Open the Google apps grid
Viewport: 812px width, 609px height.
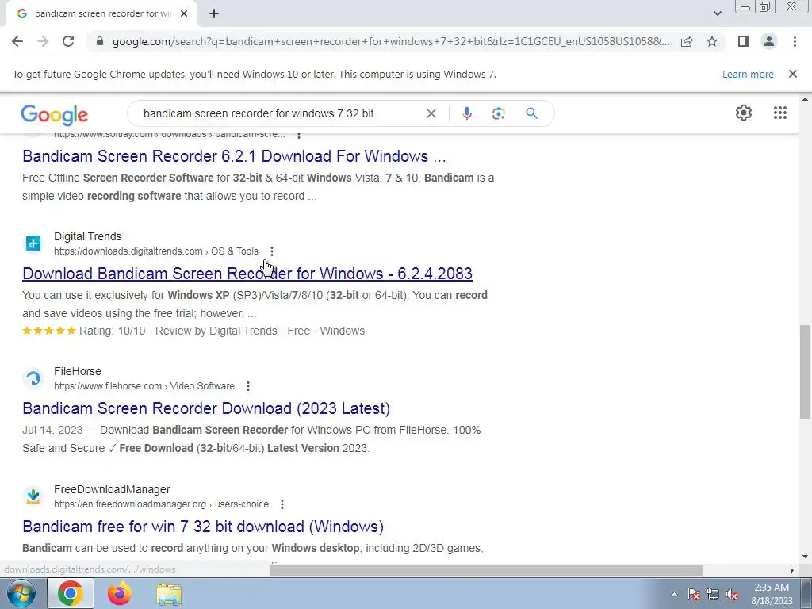pyautogui.click(x=780, y=113)
